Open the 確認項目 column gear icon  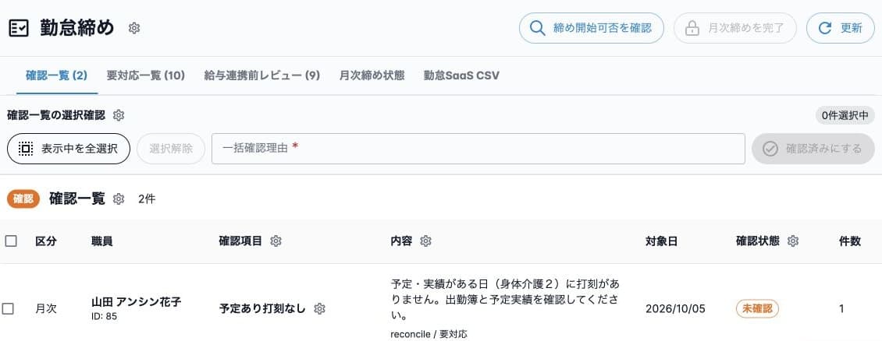pyautogui.click(x=275, y=241)
